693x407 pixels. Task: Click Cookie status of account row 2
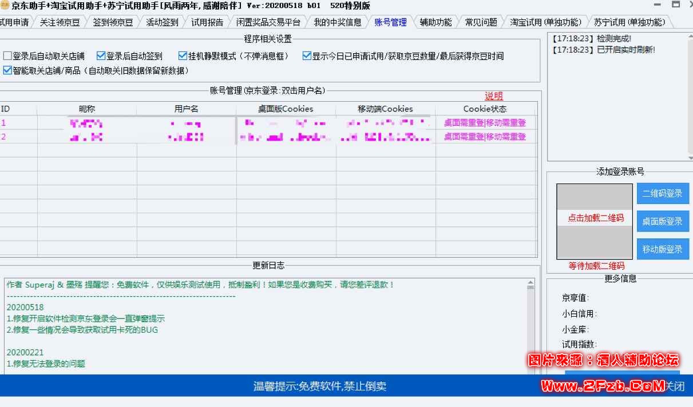tap(485, 137)
